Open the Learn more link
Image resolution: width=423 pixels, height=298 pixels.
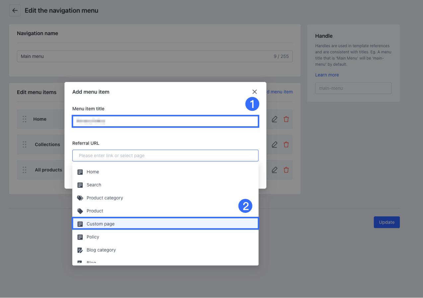point(327,75)
